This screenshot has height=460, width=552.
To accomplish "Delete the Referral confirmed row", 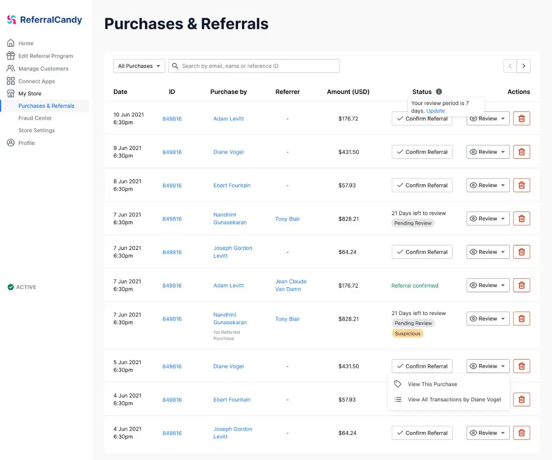I will [x=522, y=285].
